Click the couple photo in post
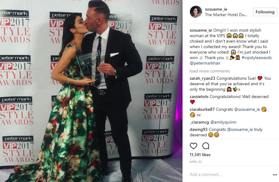 (x=91, y=91)
